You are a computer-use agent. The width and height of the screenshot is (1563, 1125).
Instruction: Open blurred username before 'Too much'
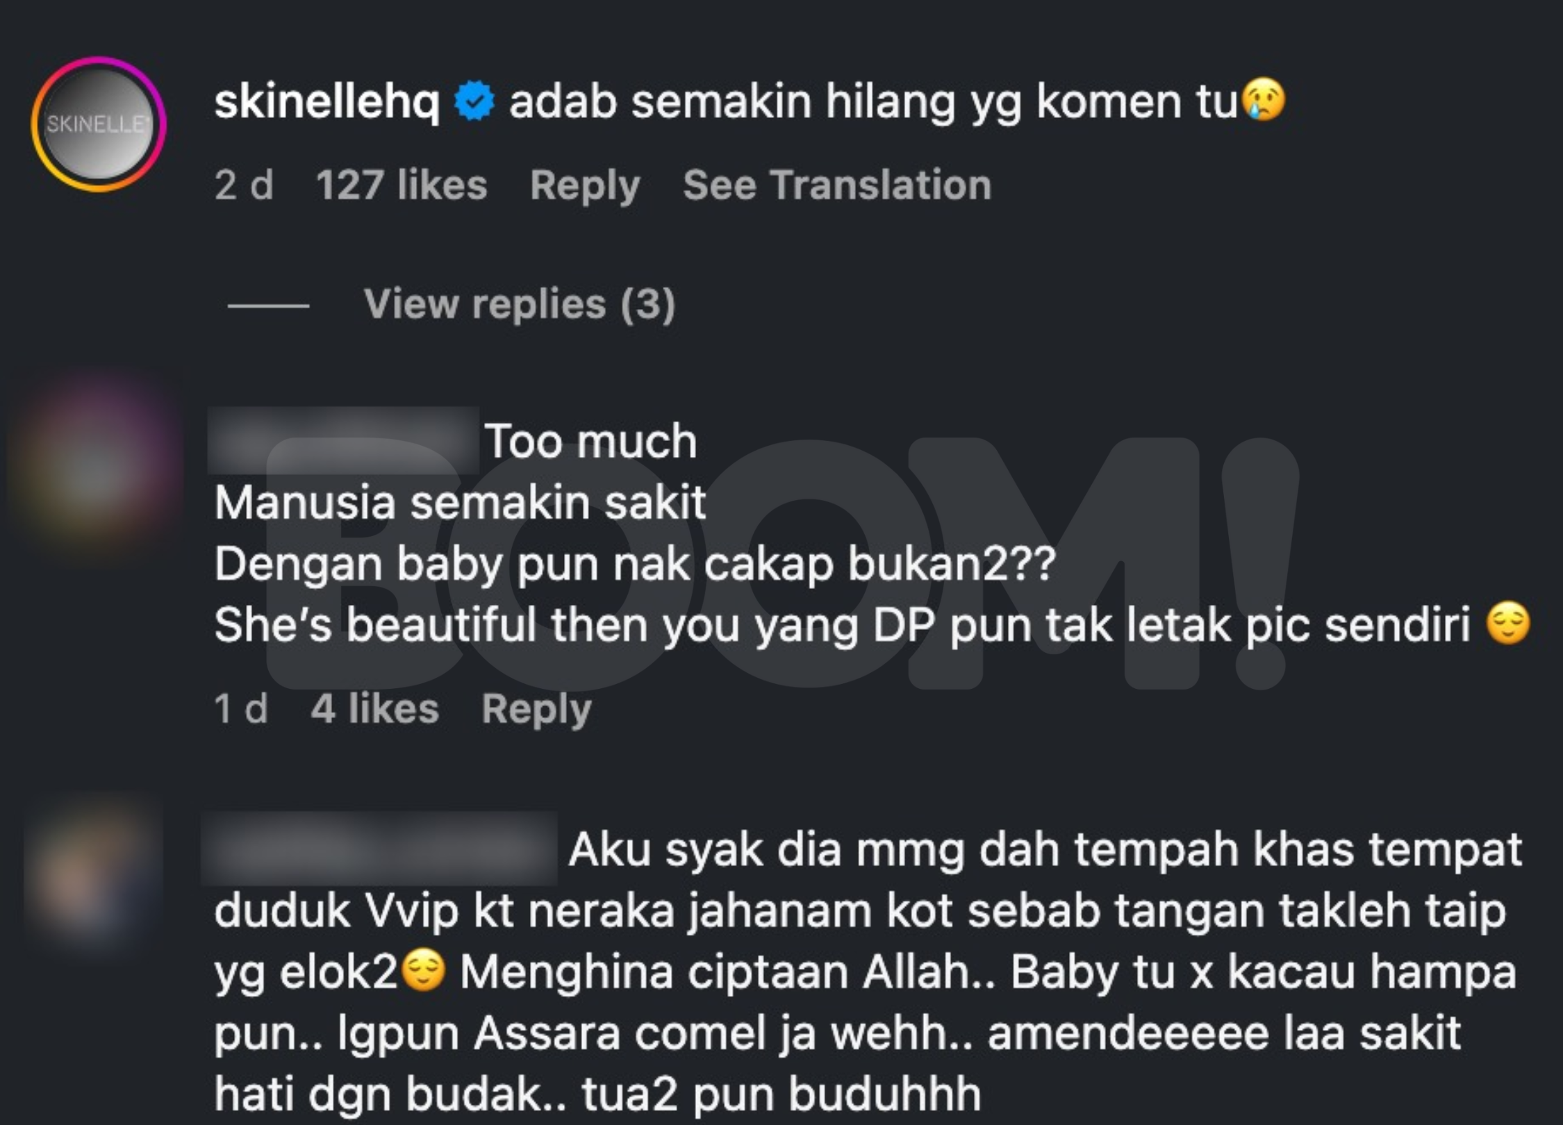[x=343, y=440]
